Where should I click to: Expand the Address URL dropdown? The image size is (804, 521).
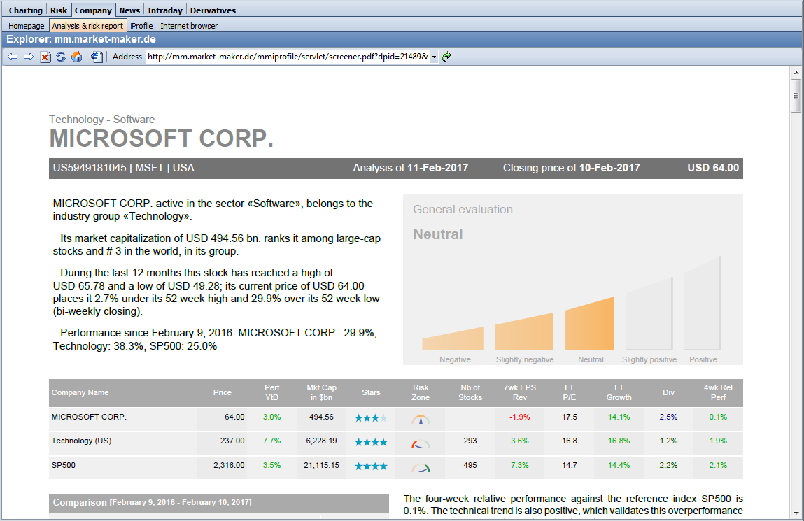pyautogui.click(x=434, y=57)
